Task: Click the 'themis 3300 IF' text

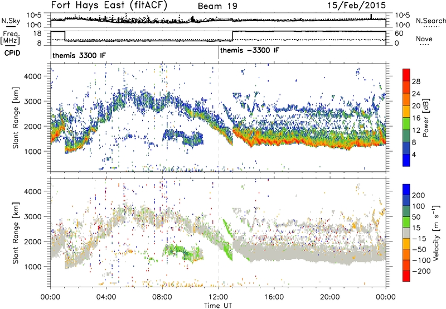Action: coord(79,55)
